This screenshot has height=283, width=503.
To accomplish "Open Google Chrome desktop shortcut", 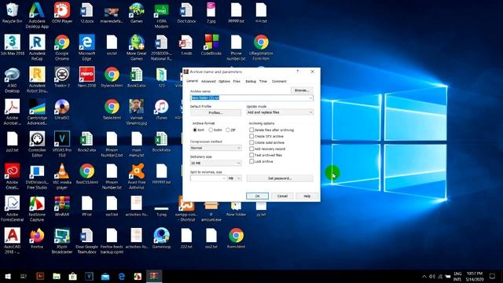I will coord(62,47).
